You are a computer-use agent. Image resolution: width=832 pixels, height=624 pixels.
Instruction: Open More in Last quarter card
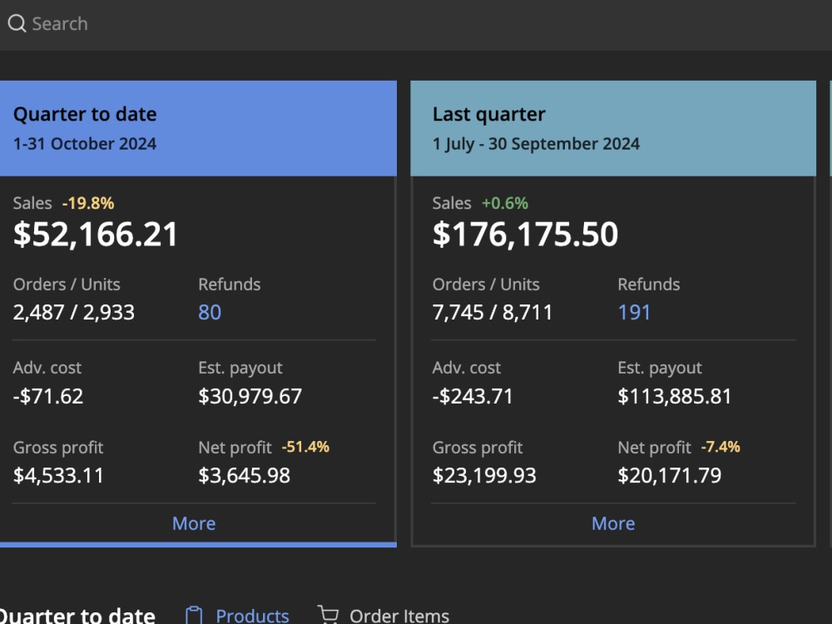point(613,523)
